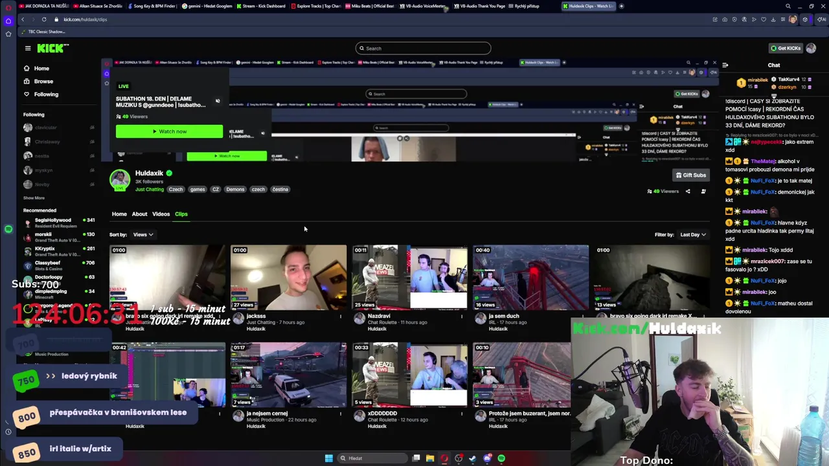829x466 pixels.
Task: Open the Sort by Views dropdown
Action: click(x=143, y=234)
